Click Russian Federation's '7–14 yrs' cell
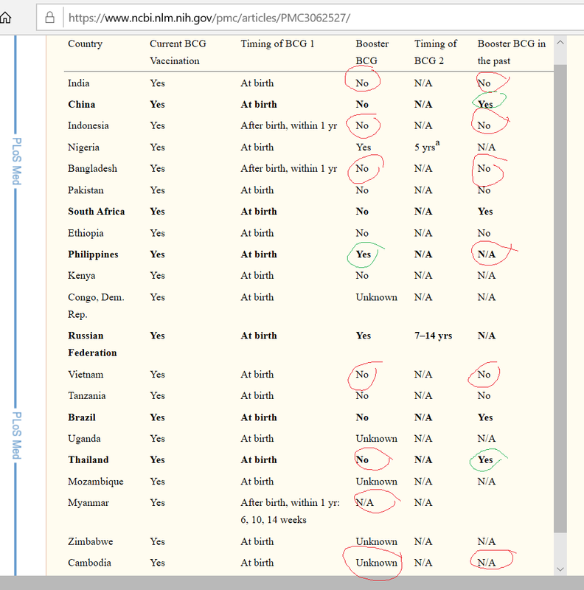The height and width of the screenshot is (590, 584). tap(433, 336)
